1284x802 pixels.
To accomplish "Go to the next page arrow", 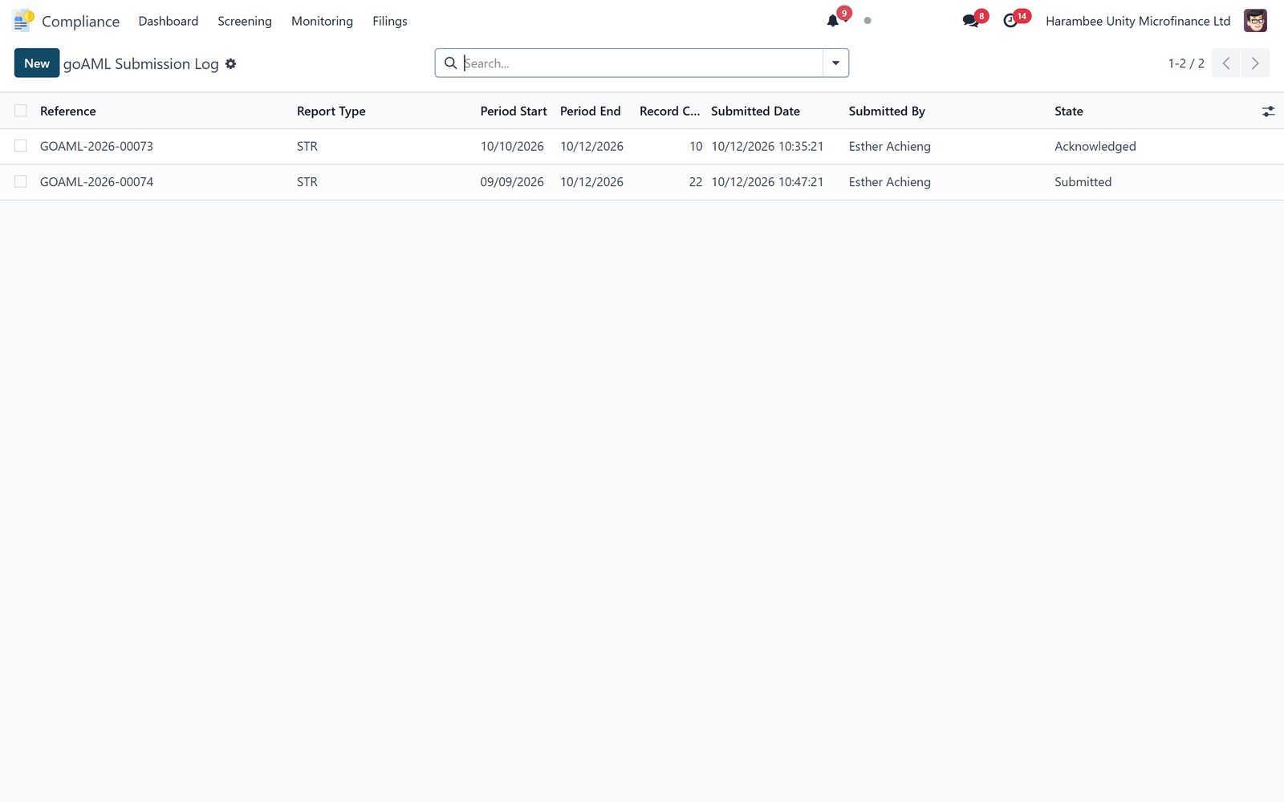I will pos(1255,63).
